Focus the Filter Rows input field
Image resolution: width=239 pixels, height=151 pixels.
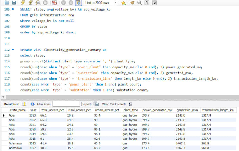pos(66,104)
